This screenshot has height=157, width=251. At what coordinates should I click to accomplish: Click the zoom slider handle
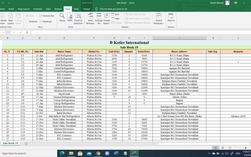(x=245, y=148)
